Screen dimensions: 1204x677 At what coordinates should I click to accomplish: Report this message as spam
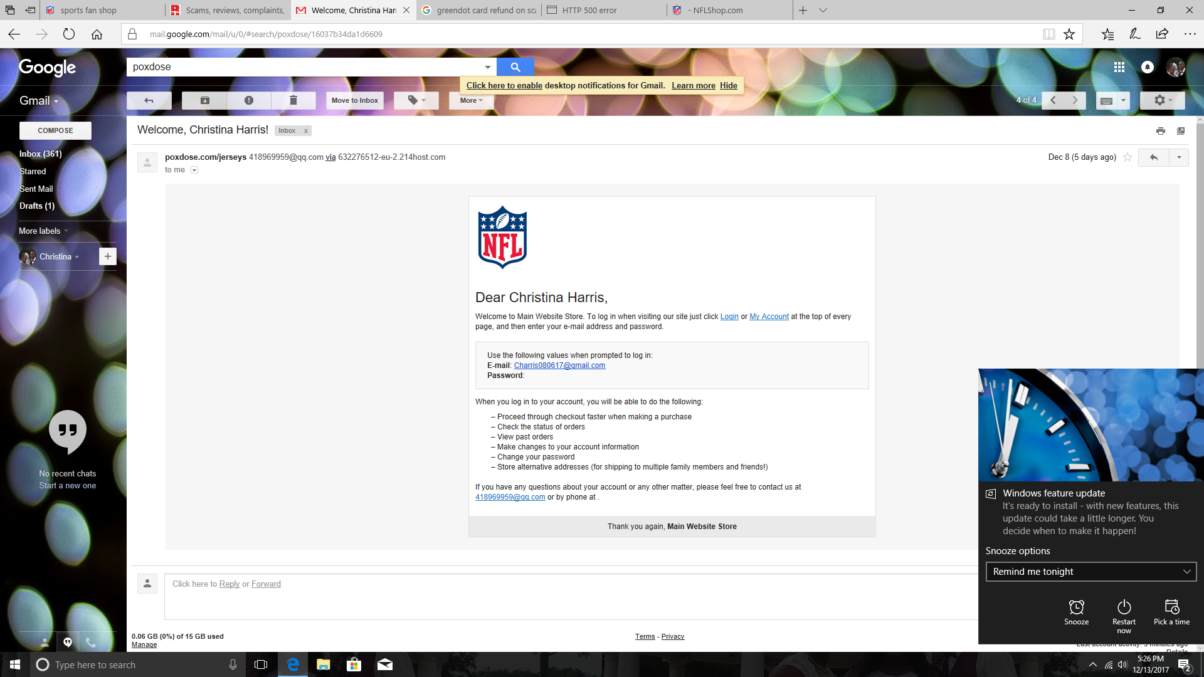[249, 100]
